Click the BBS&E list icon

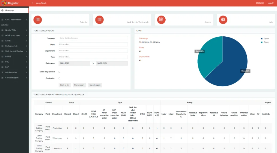tap(2, 57)
